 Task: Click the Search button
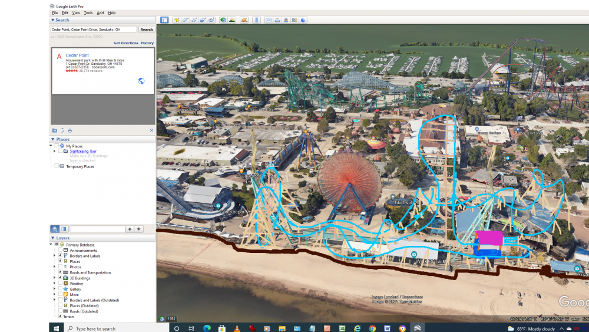[147, 29]
